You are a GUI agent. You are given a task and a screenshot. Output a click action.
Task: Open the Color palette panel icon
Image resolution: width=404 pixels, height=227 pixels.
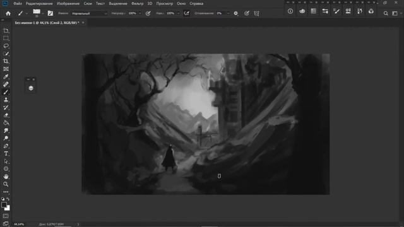click(x=302, y=11)
